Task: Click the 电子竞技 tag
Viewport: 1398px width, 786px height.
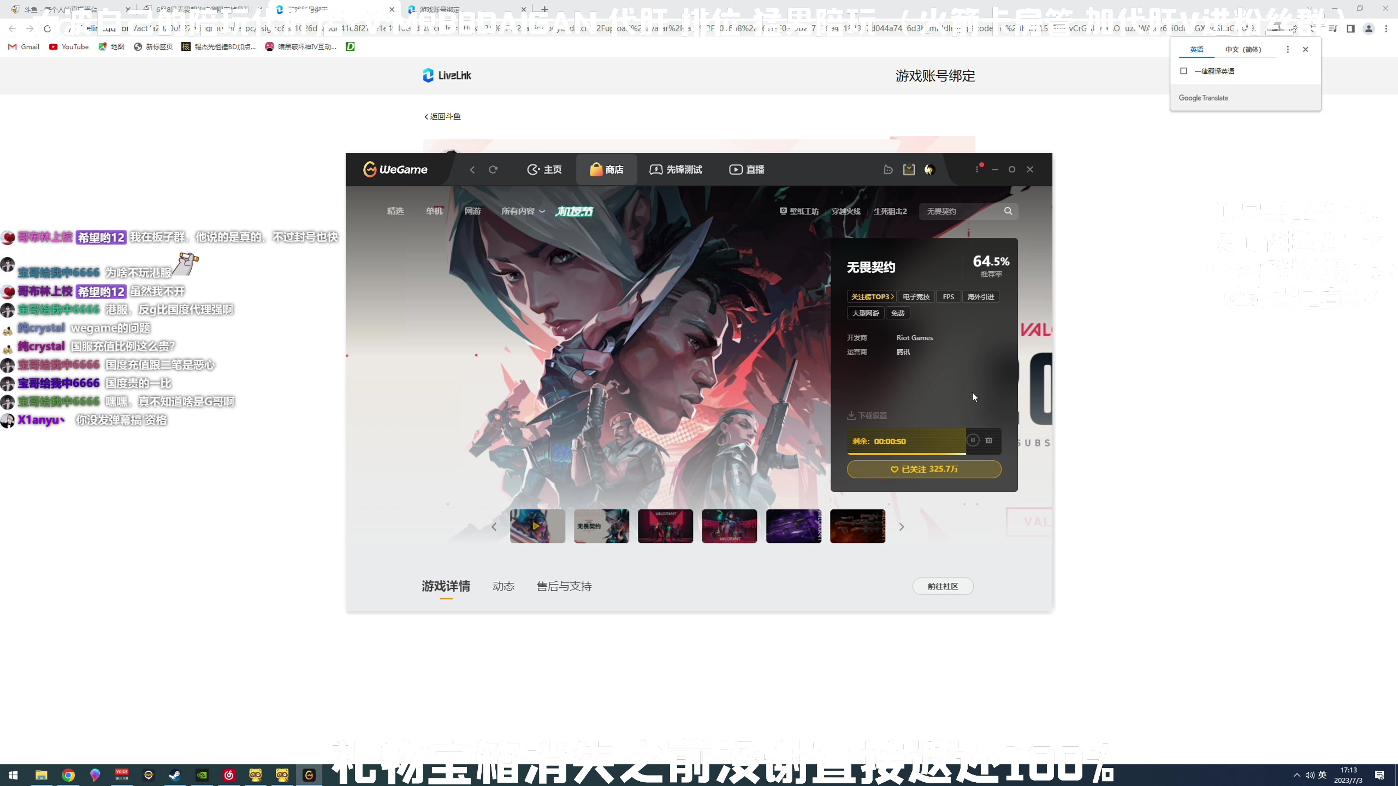Action: (x=916, y=296)
